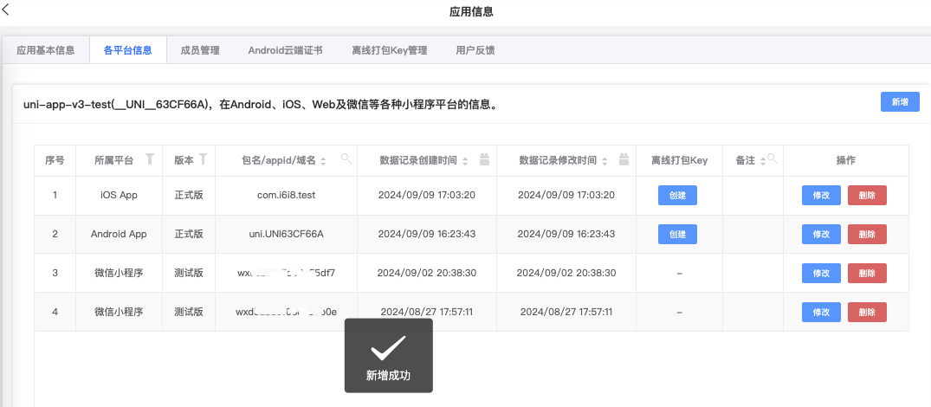Click creation time 2024/08/27 17:57:11
Viewport: 931px width, 407px height.
[x=427, y=312]
